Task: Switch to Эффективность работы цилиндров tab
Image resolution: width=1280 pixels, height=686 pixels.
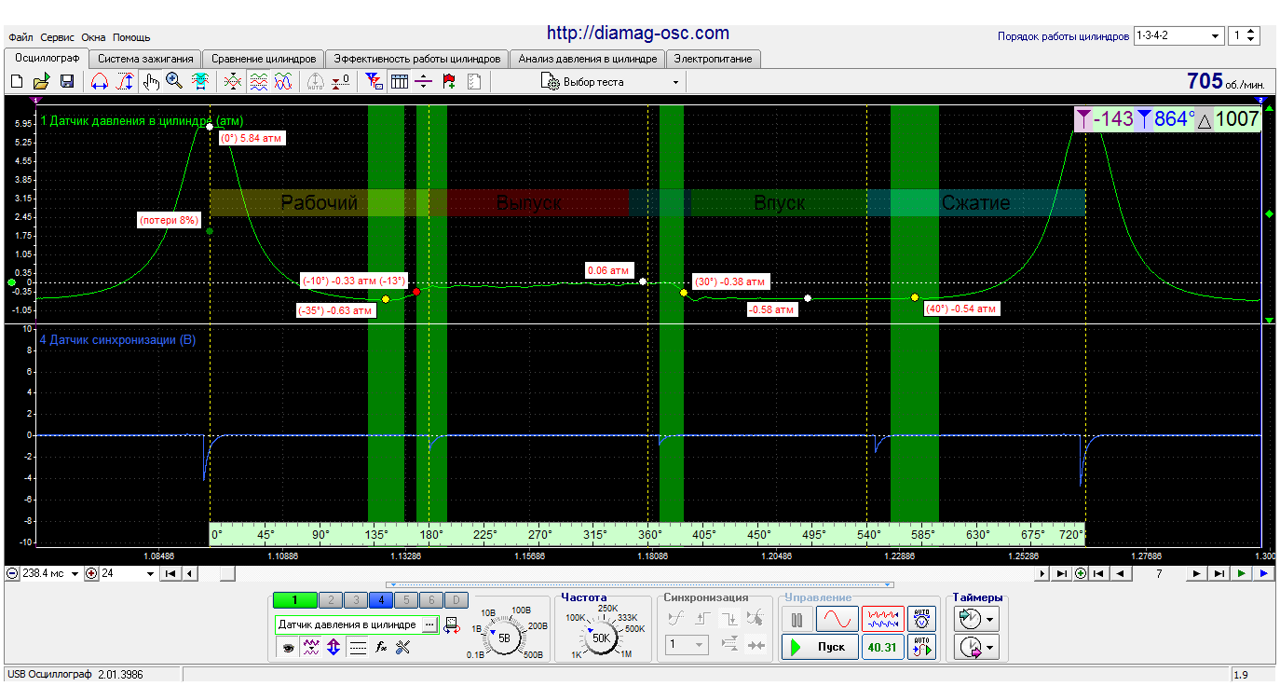Action: pyautogui.click(x=417, y=59)
